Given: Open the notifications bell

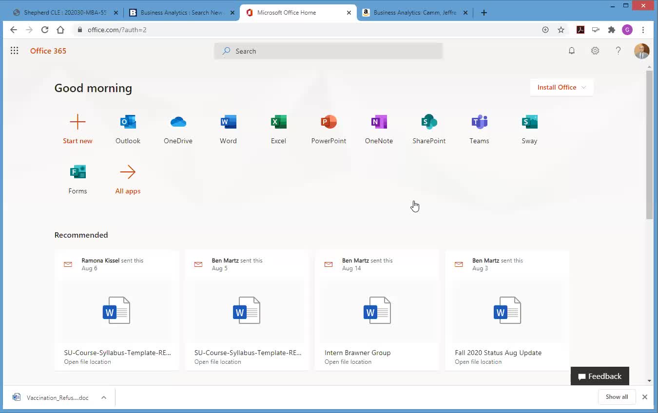Looking at the screenshot, I should (572, 51).
